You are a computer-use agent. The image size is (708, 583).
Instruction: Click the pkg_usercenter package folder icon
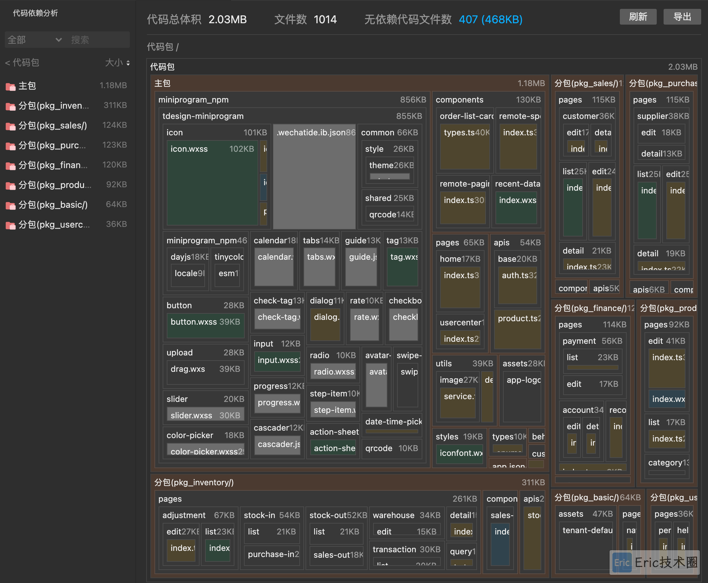click(x=11, y=225)
